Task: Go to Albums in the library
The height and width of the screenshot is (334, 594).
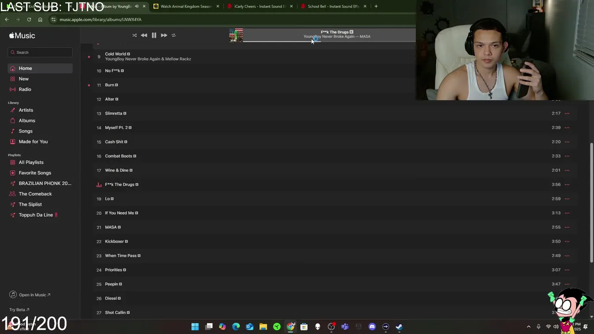Action: [40, 121]
